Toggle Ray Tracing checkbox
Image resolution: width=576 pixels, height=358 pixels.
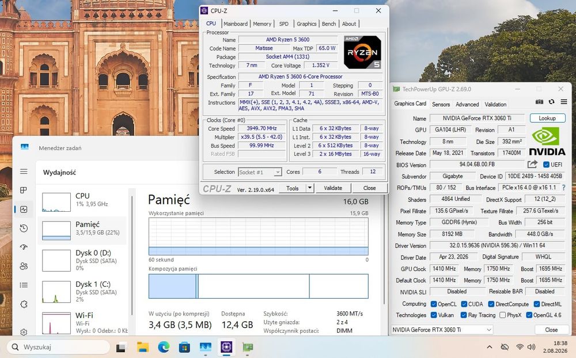click(x=464, y=315)
